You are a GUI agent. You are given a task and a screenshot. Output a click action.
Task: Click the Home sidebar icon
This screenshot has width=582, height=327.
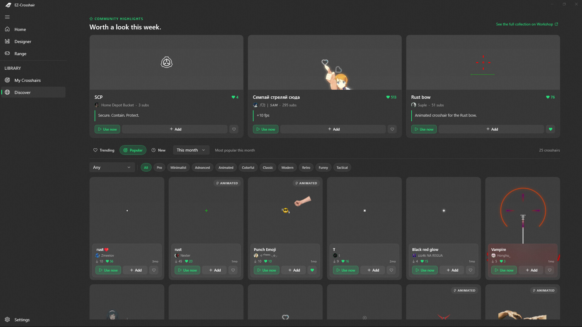pyautogui.click(x=7, y=29)
